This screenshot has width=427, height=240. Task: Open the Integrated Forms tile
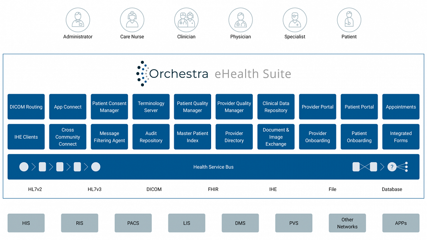pyautogui.click(x=401, y=137)
